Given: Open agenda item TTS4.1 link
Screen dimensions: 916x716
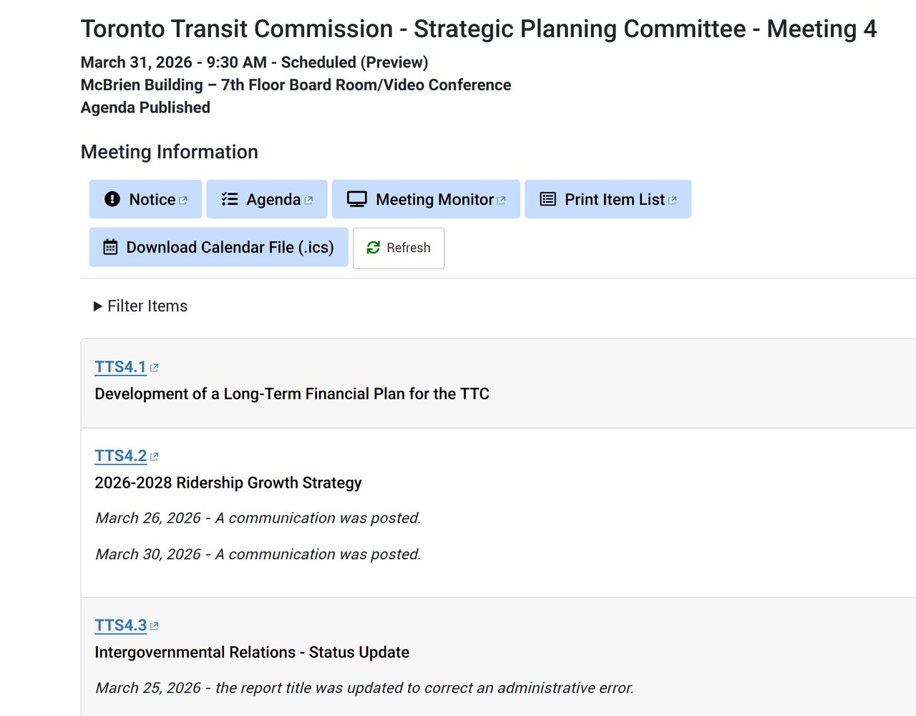Looking at the screenshot, I should pos(120,367).
